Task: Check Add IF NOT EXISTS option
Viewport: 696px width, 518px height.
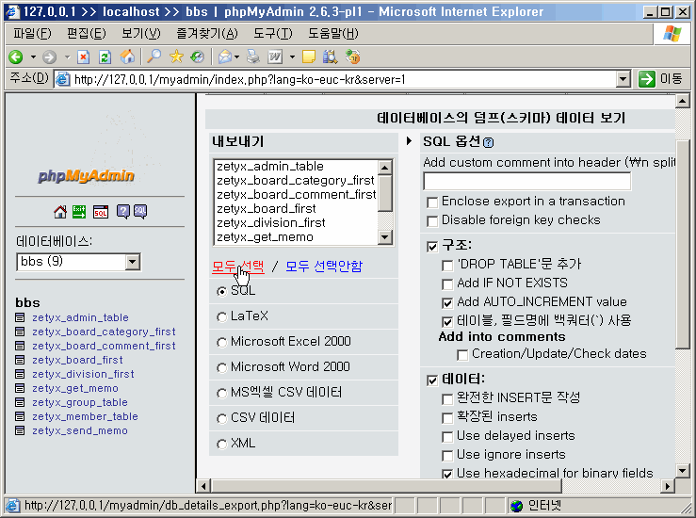Action: tap(447, 284)
